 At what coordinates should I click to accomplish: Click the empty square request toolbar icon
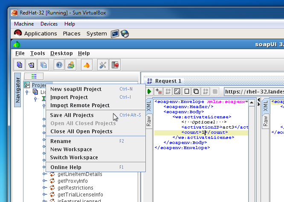coord(186,91)
